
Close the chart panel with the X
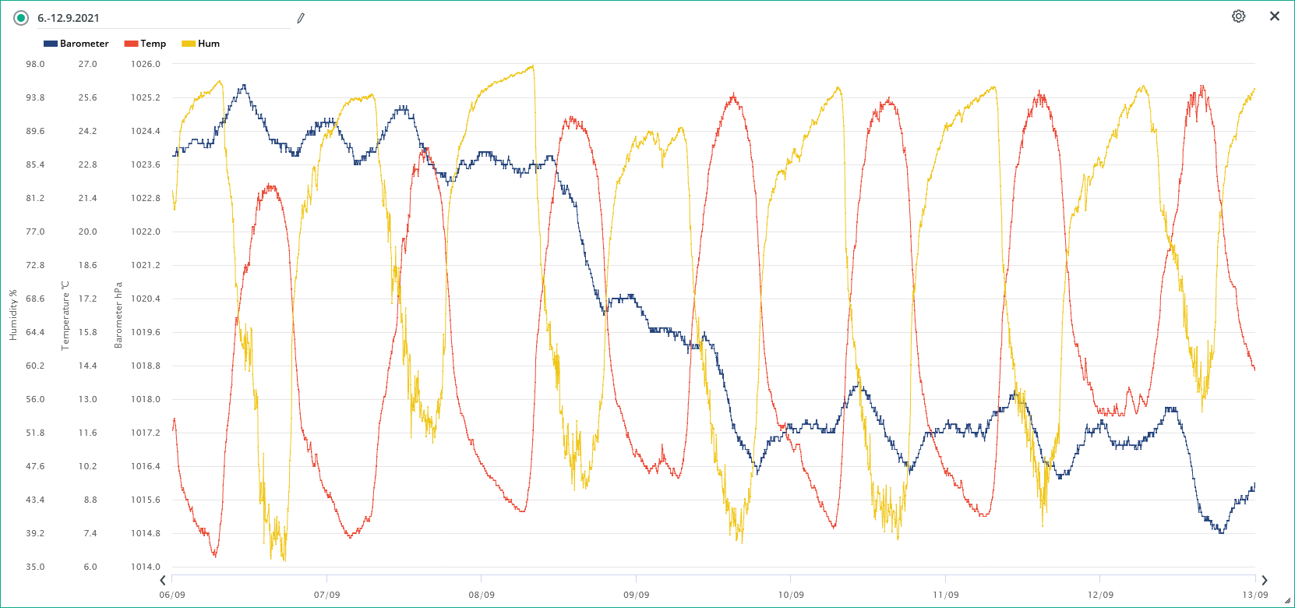[x=1275, y=16]
